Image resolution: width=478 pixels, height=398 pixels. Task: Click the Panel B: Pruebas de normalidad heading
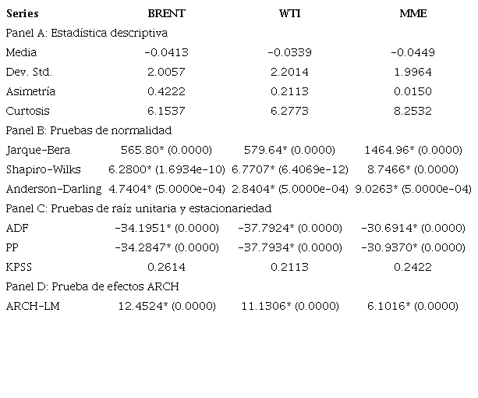point(88,130)
